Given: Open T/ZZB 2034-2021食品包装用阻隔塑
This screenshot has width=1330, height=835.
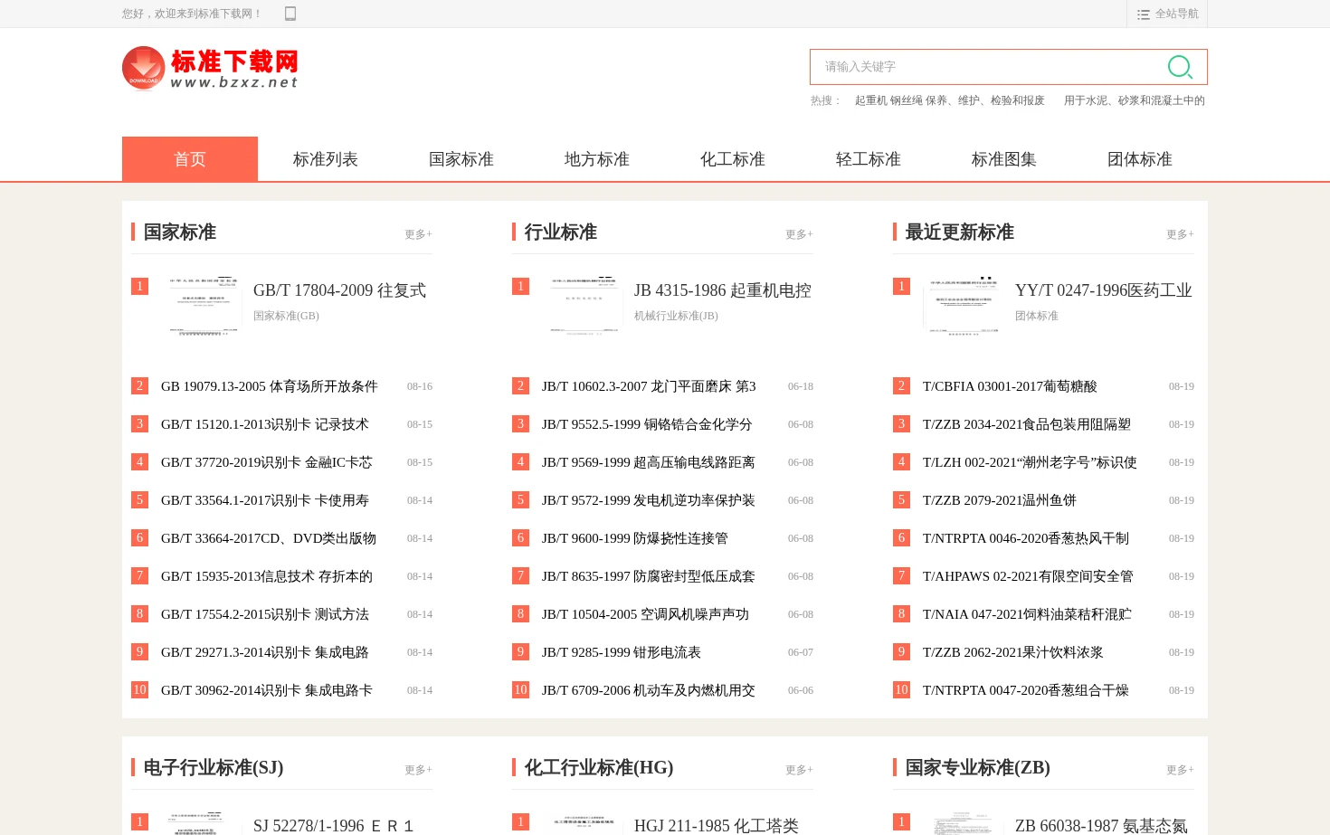Looking at the screenshot, I should pyautogui.click(x=1027, y=424).
